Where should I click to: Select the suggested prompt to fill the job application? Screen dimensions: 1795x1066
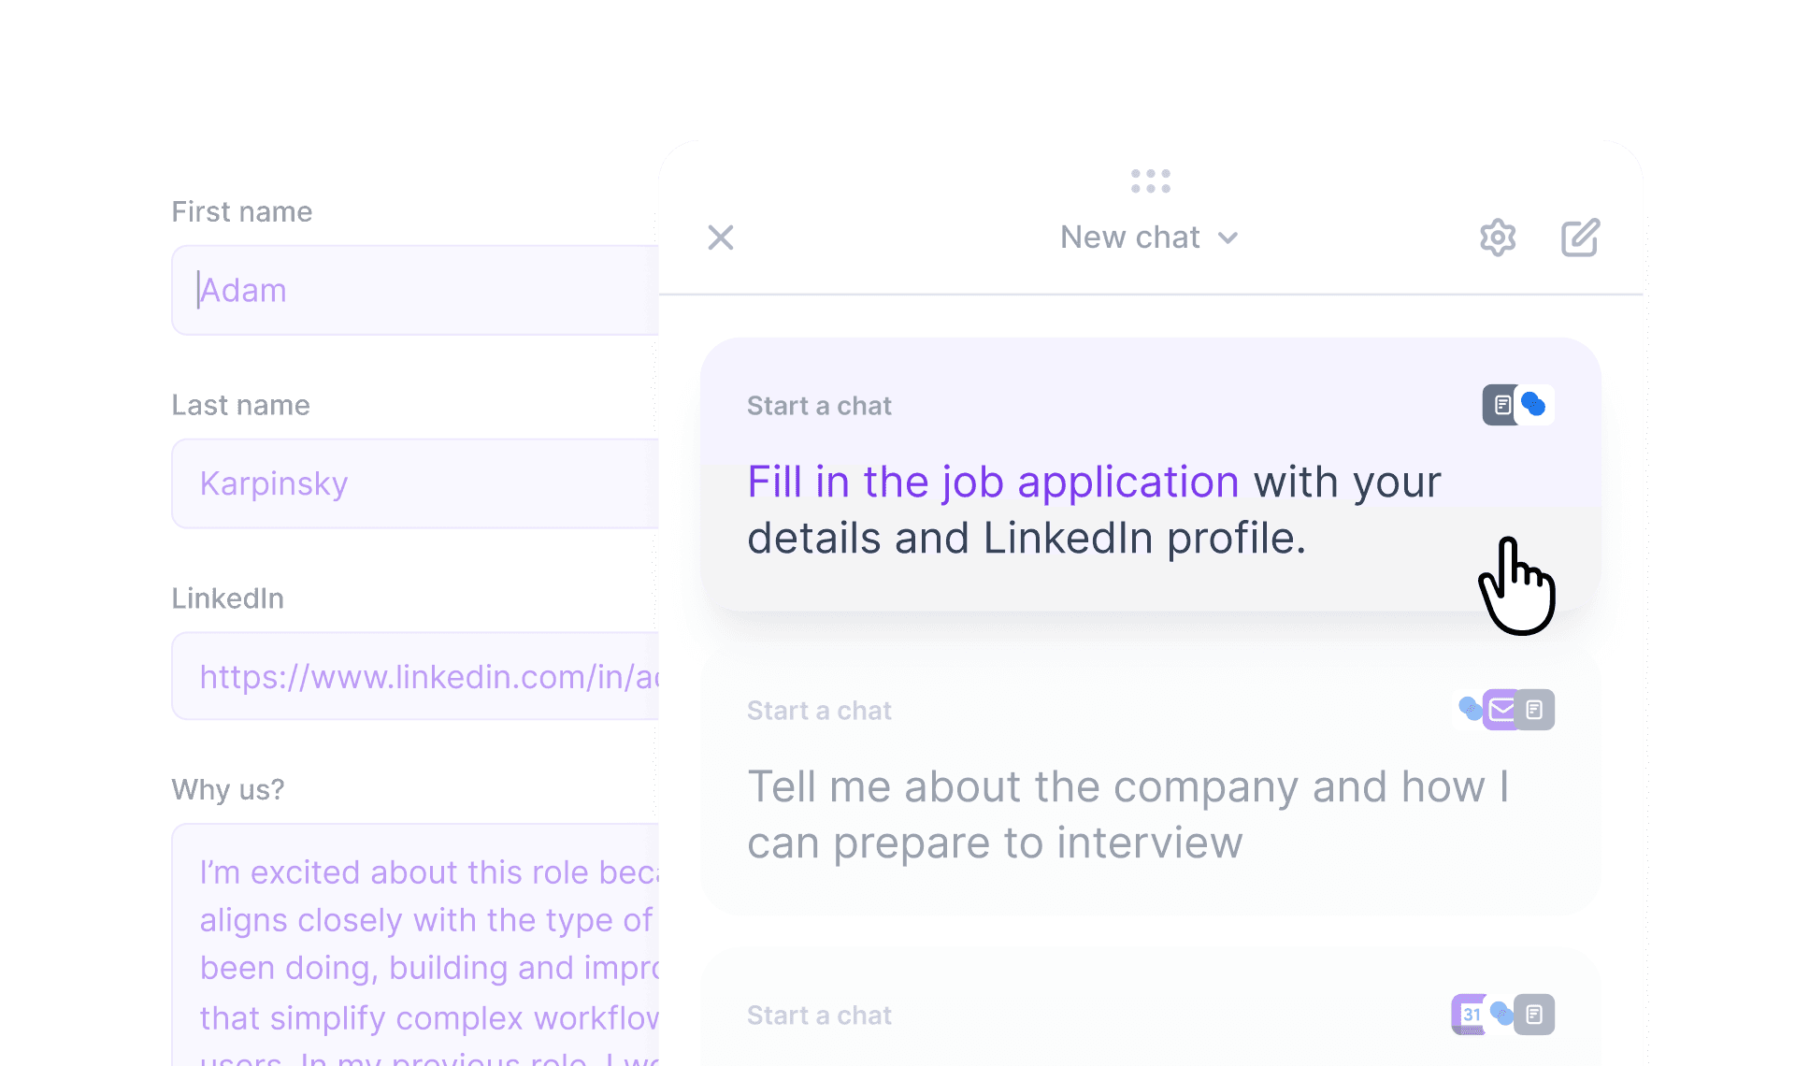[x=1094, y=510]
